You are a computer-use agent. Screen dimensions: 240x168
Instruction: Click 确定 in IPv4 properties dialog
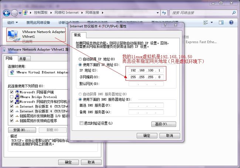click(147, 136)
